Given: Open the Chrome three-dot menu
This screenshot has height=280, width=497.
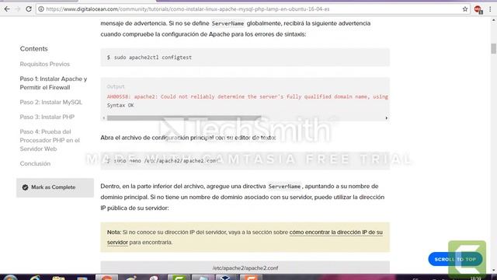Looking at the screenshot, I should (490, 9).
